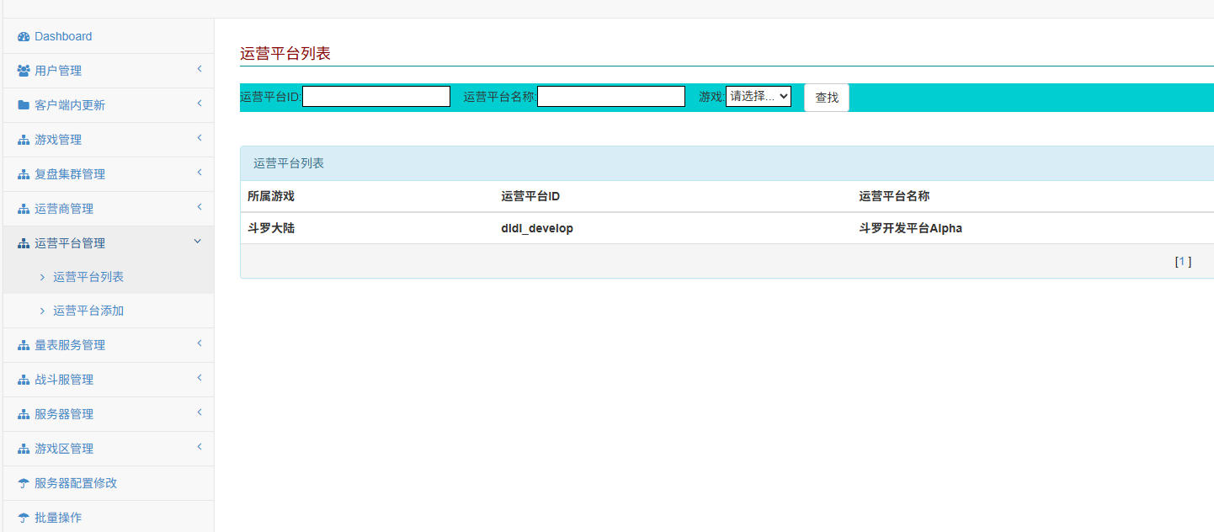Go to page 1 in pagination
Viewport: 1214px width, 532px height.
coord(1182,262)
